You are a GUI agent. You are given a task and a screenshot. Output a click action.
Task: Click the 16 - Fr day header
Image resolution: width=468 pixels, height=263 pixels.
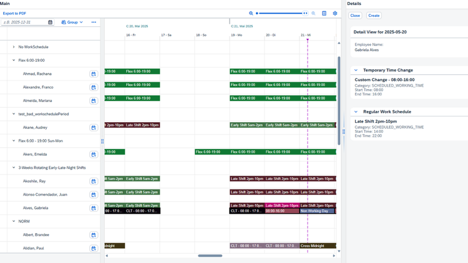131,35
